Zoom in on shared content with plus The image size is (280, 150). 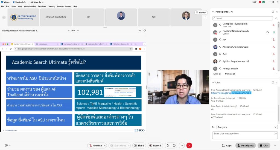coord(77,30)
